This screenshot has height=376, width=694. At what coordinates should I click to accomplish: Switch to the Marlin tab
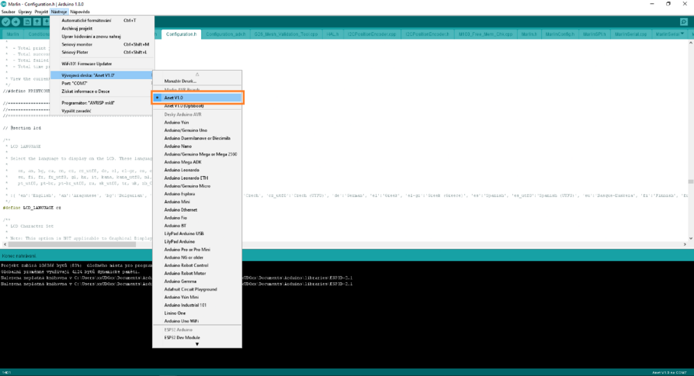pos(12,34)
